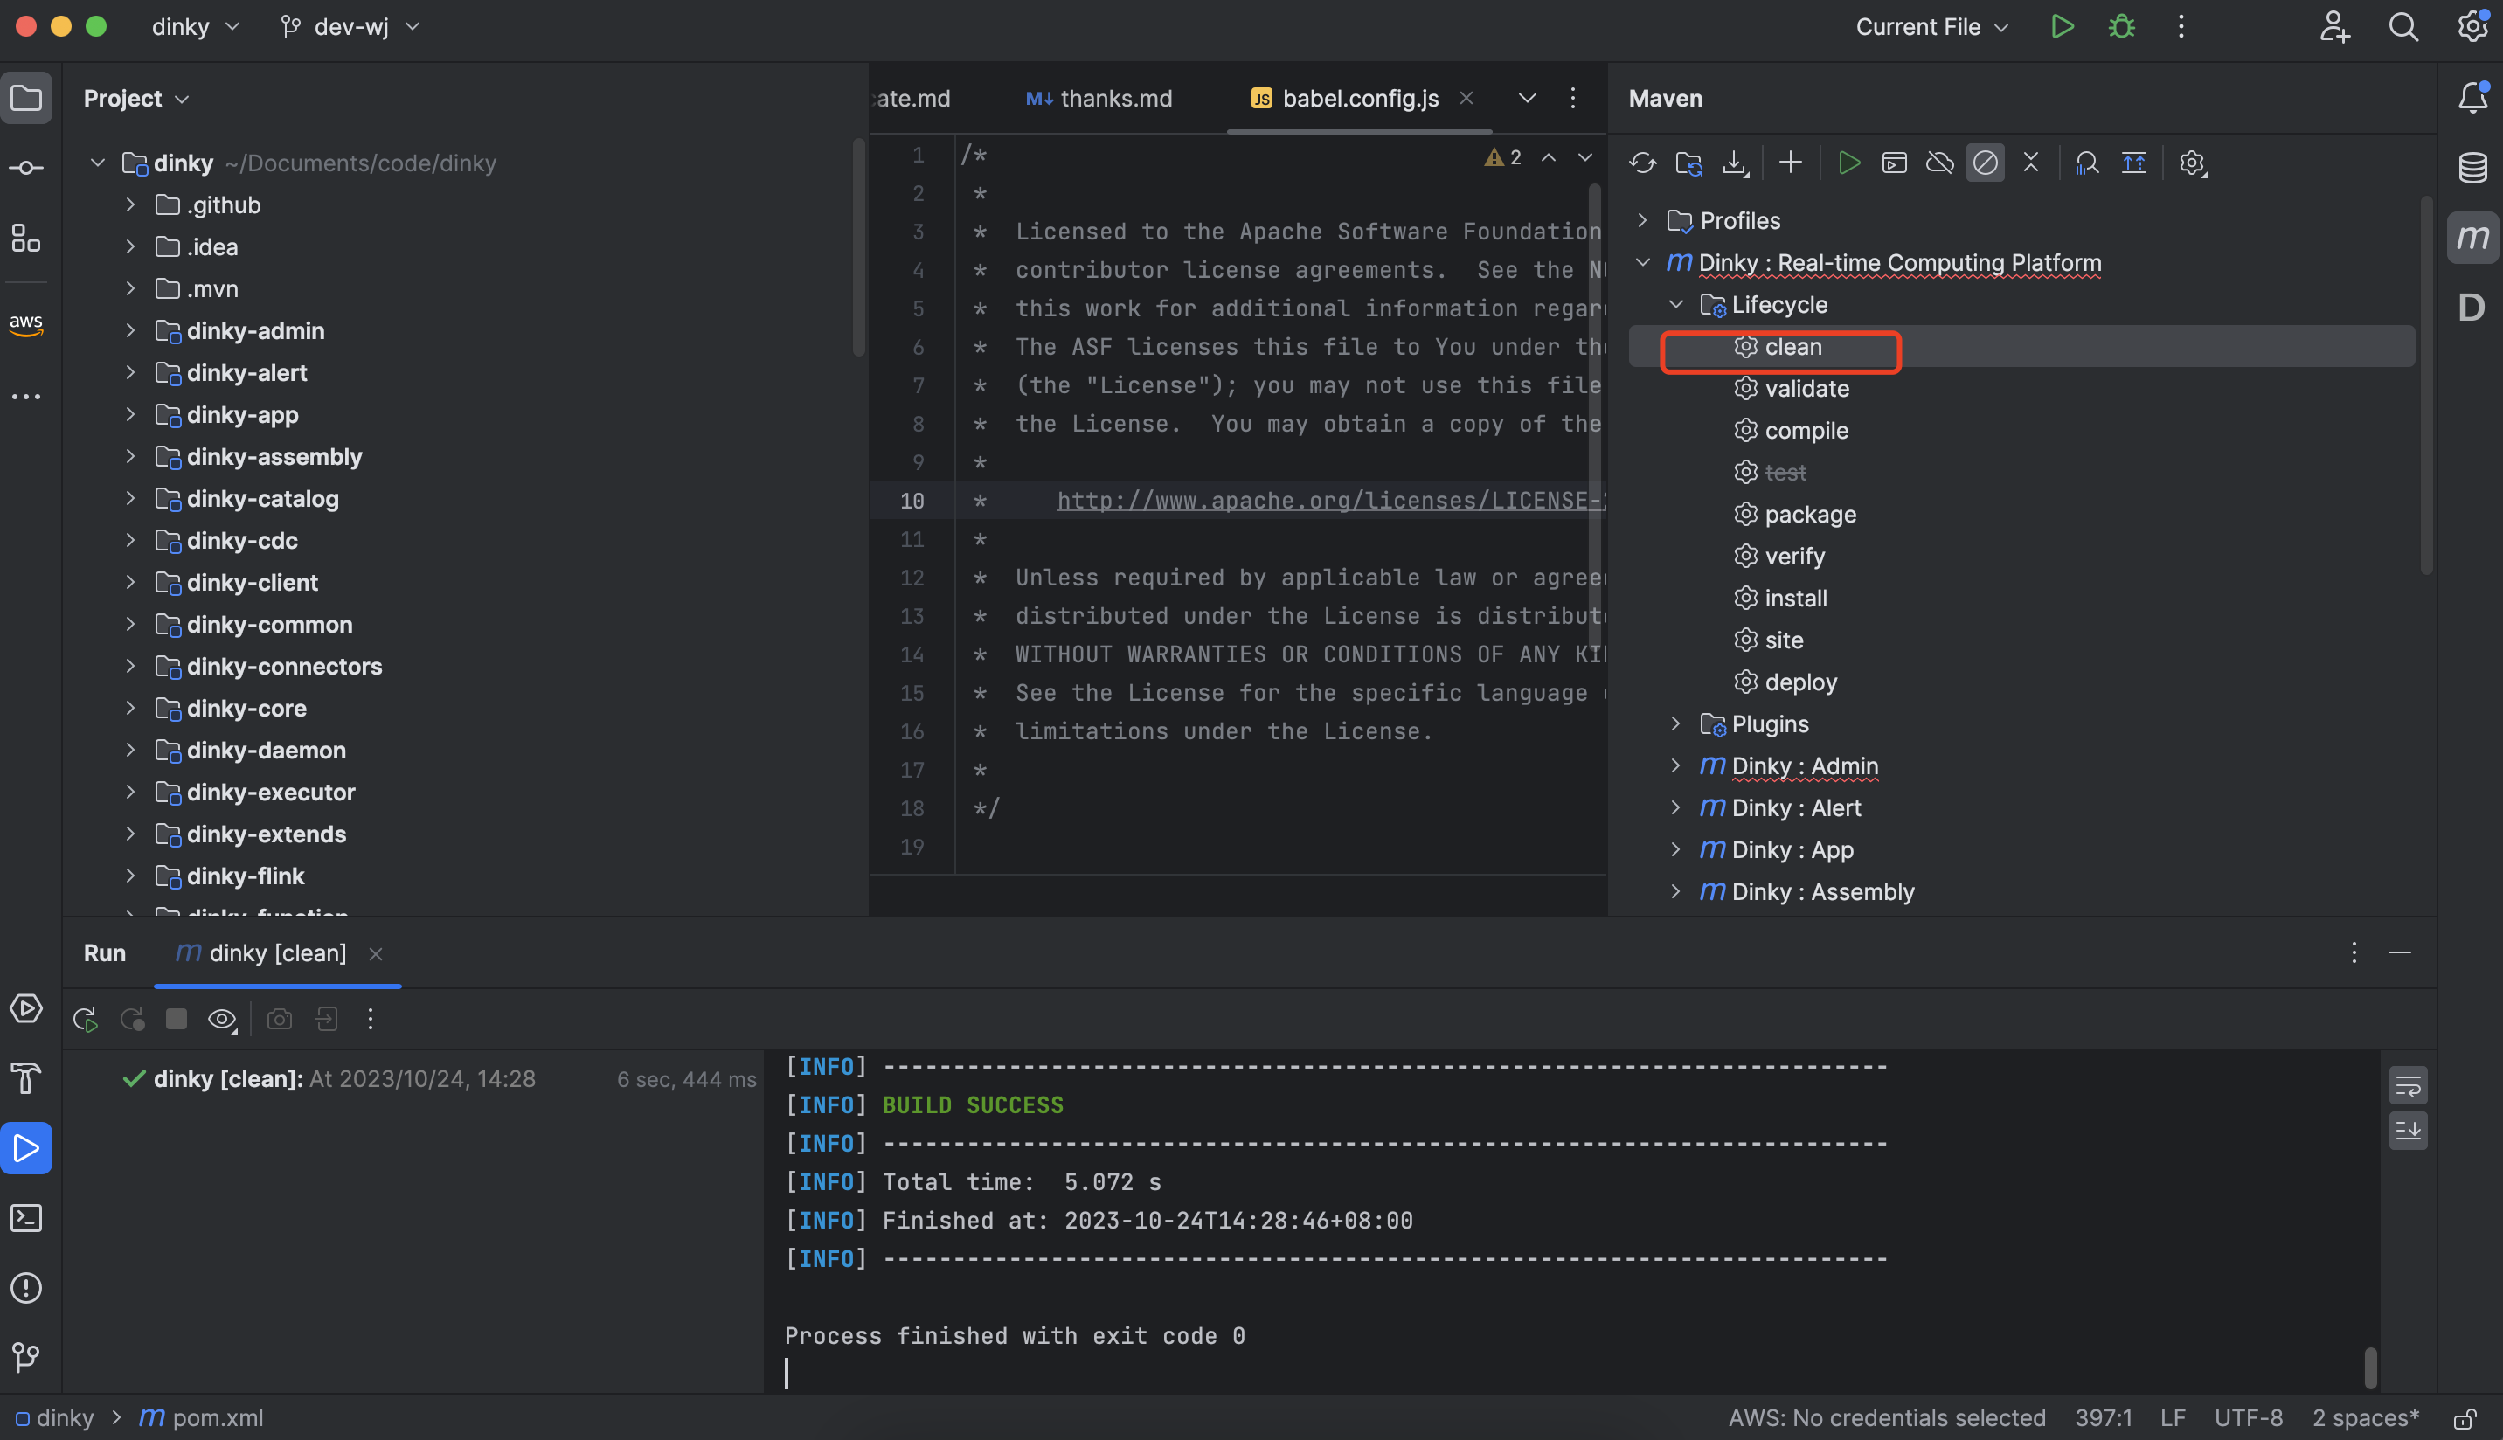Toggle soft-wrap in run console output
The image size is (2503, 1440).
(2408, 1085)
